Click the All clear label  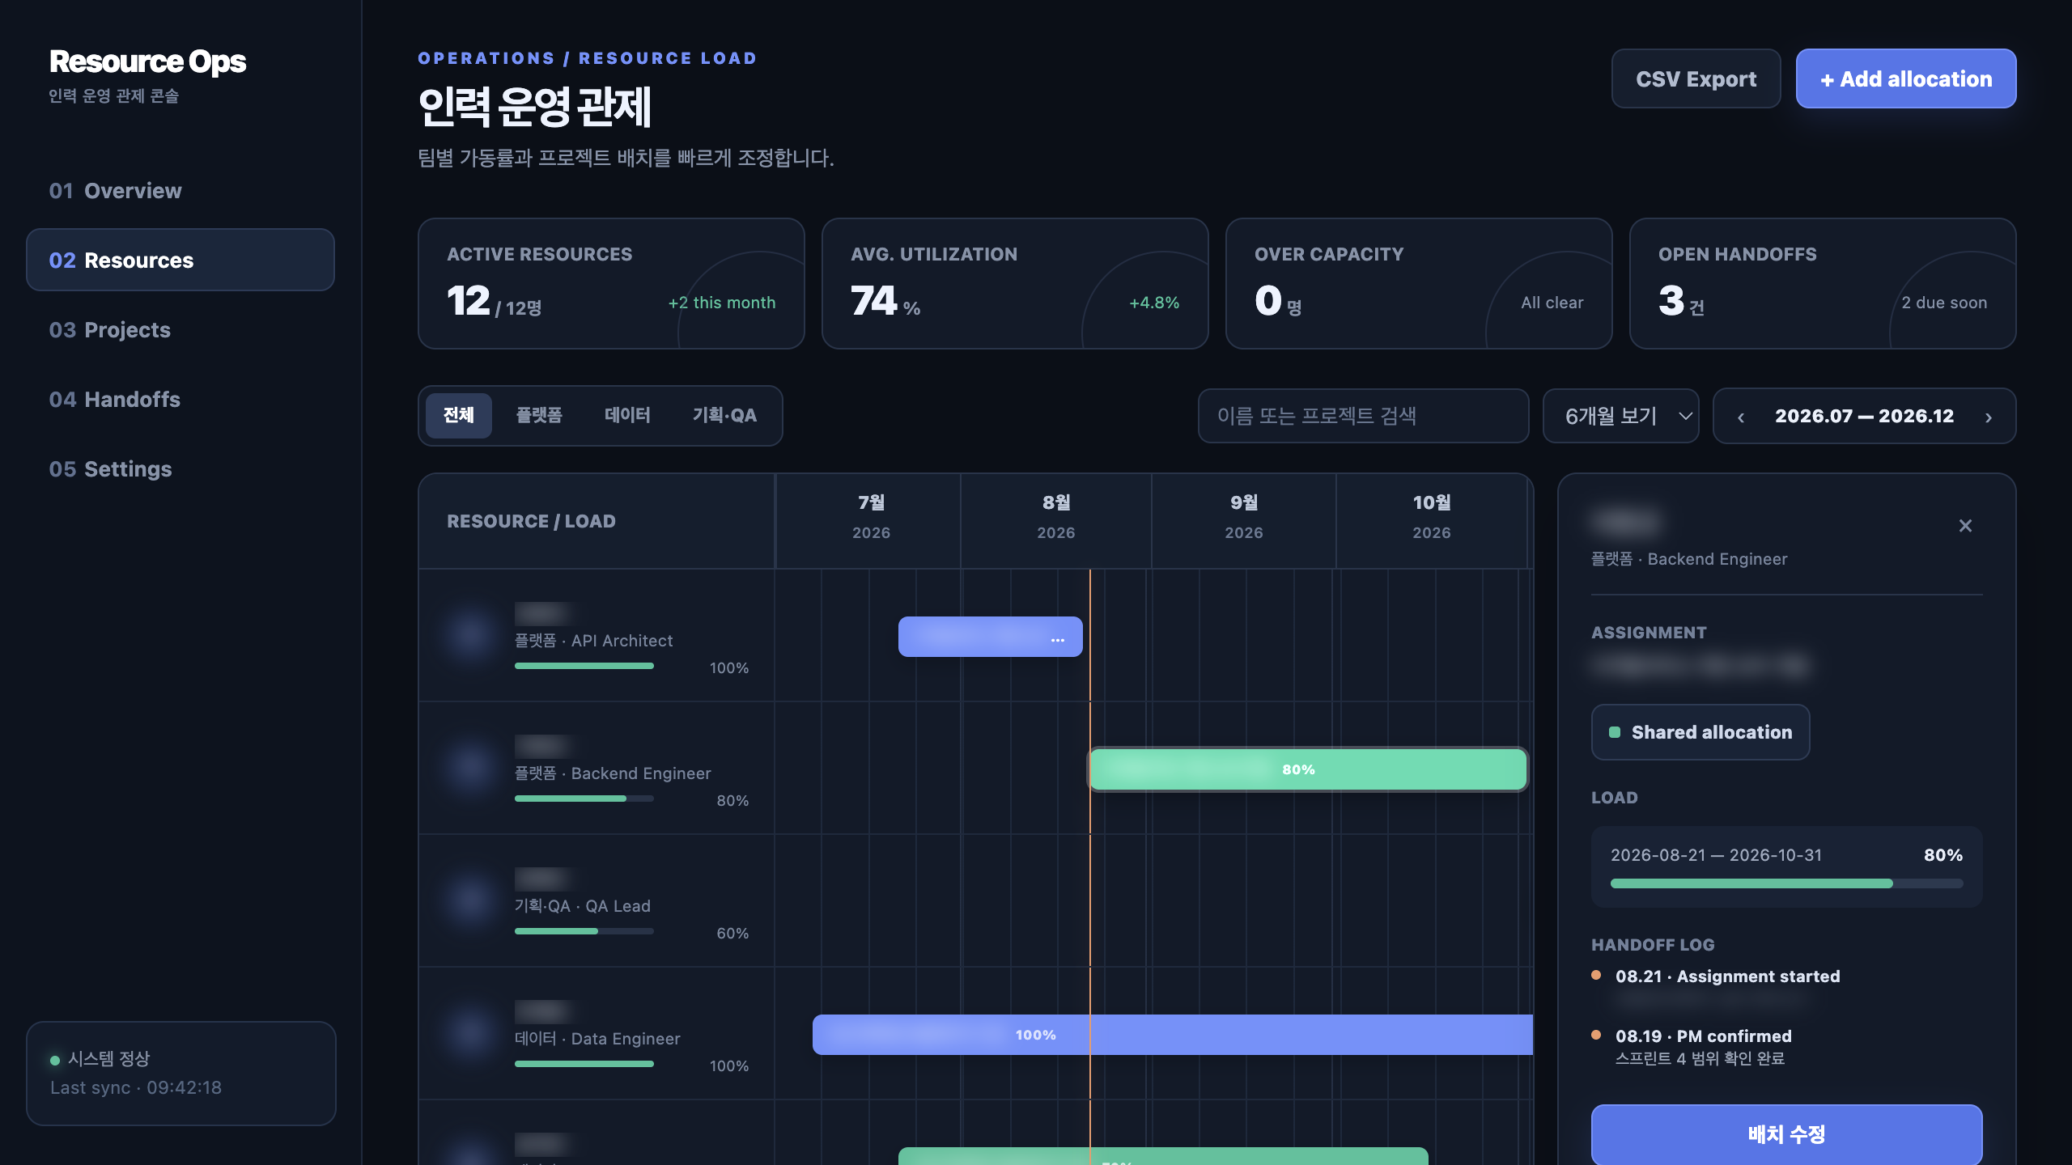click(x=1552, y=303)
